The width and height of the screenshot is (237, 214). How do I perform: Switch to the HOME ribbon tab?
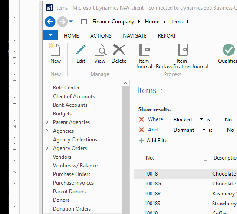[71, 36]
